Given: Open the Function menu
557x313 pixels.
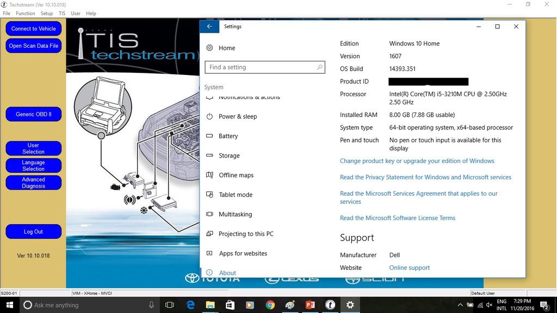Looking at the screenshot, I should pos(25,13).
